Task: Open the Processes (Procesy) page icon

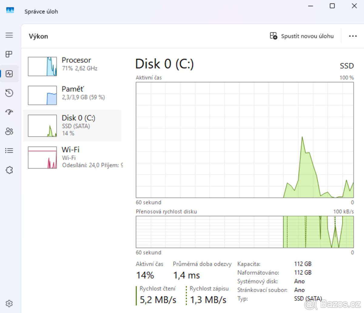Action: pyautogui.click(x=9, y=54)
